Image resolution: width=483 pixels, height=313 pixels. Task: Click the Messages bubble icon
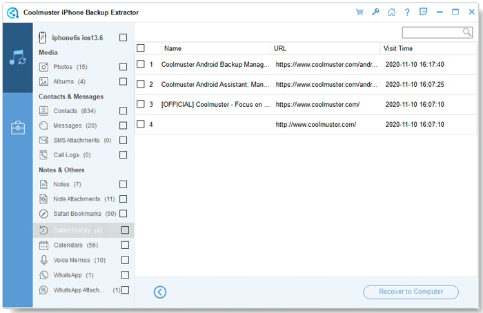coord(43,125)
